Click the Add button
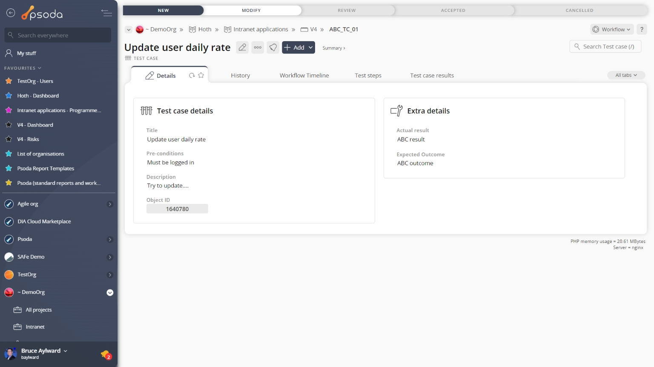The image size is (654, 367). [298, 48]
